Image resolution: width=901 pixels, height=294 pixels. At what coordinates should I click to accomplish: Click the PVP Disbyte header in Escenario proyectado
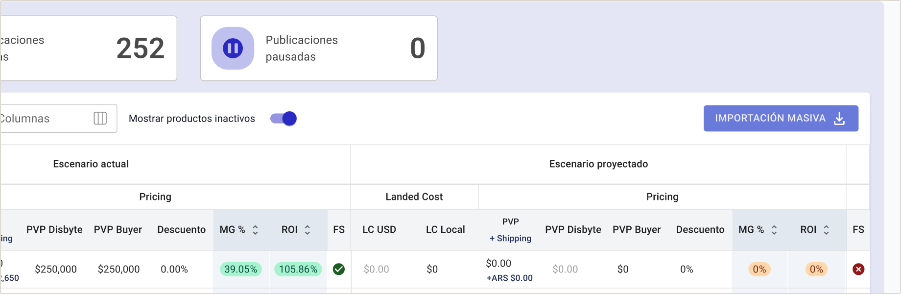point(573,230)
